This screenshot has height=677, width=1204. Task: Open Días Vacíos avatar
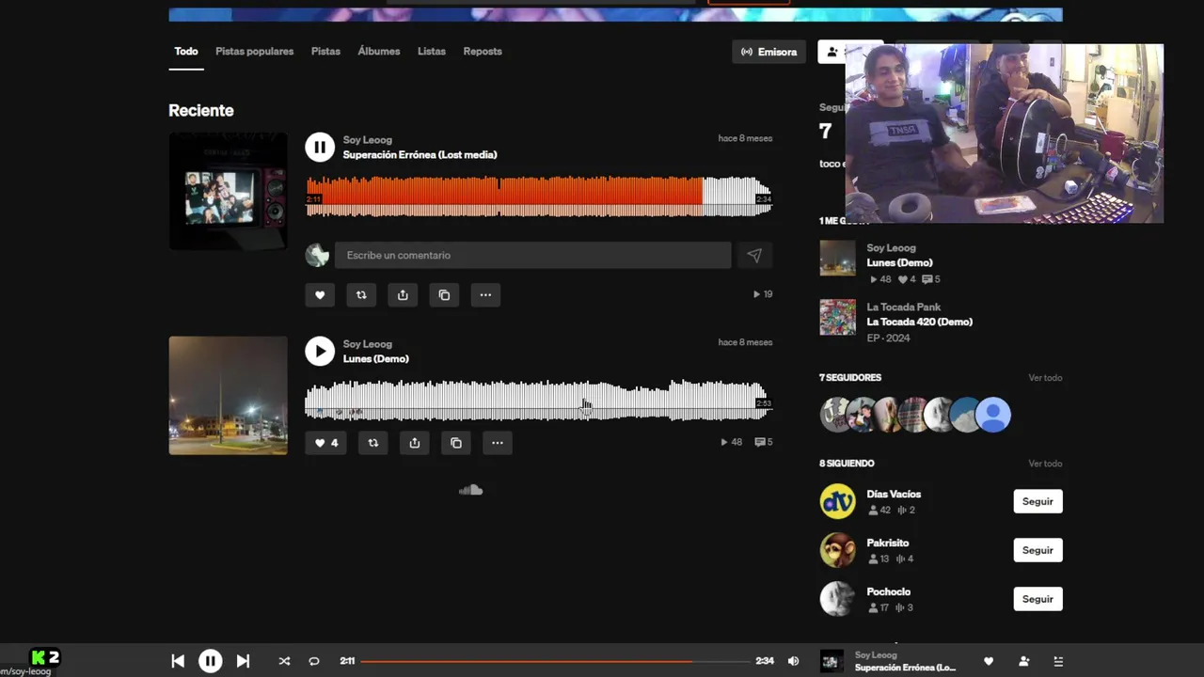point(837,501)
